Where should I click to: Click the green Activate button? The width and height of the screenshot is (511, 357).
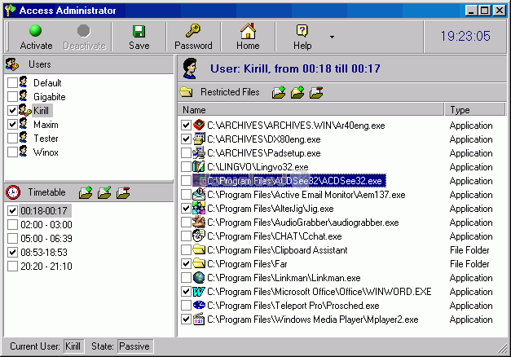pyautogui.click(x=36, y=37)
